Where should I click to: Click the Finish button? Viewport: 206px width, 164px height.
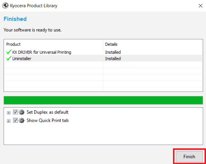pyautogui.click(x=189, y=156)
